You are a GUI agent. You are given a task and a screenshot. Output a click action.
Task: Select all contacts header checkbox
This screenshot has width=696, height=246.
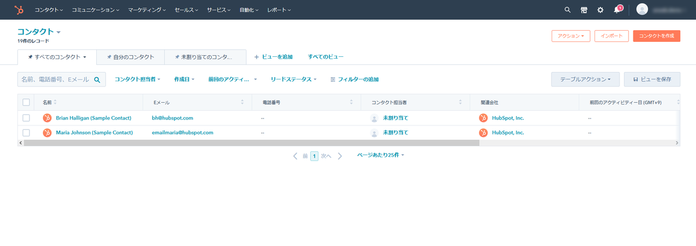[26, 102]
